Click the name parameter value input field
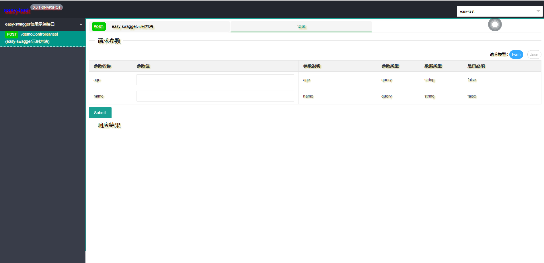The image size is (544, 263). tap(215, 96)
